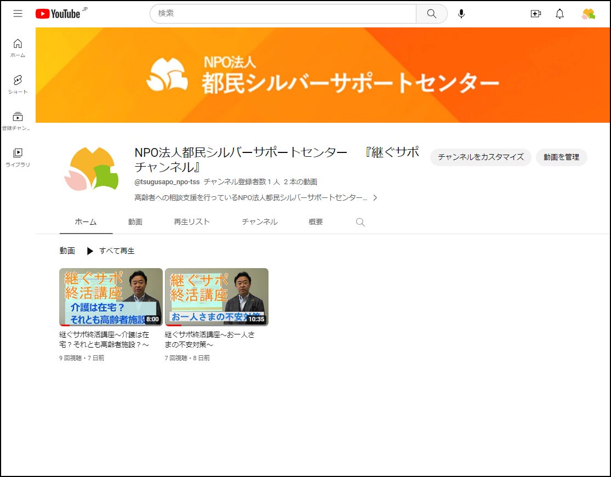Open ショート in the sidebar
Screen dimensions: 611x477
click(x=18, y=84)
